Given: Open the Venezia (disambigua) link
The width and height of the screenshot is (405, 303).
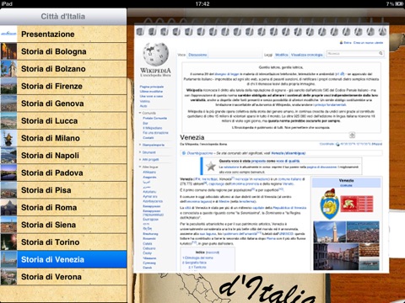Looking at the screenshot, I should point(289,153).
